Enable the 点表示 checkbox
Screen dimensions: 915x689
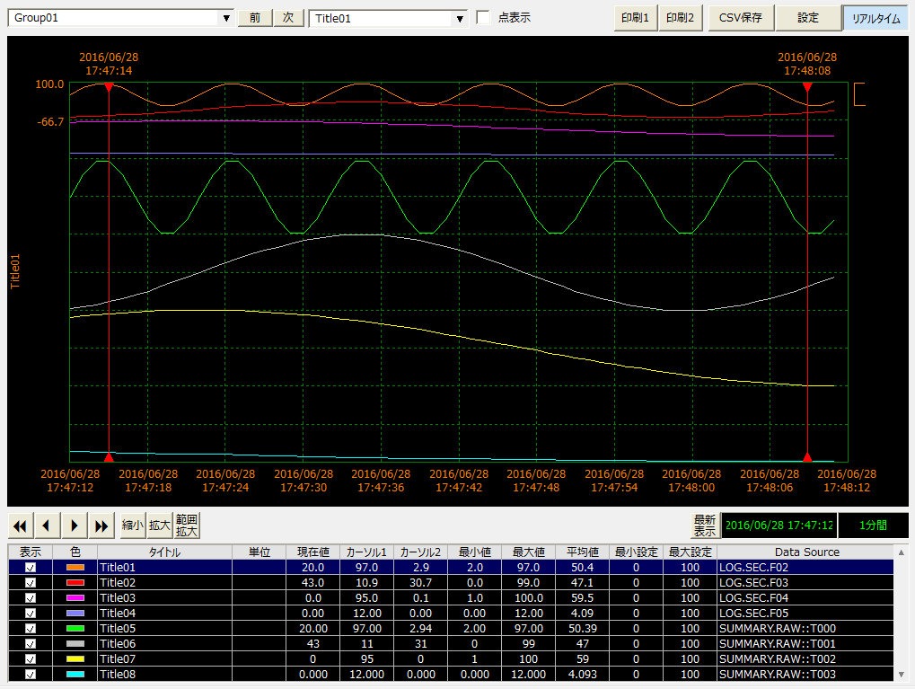tap(483, 18)
